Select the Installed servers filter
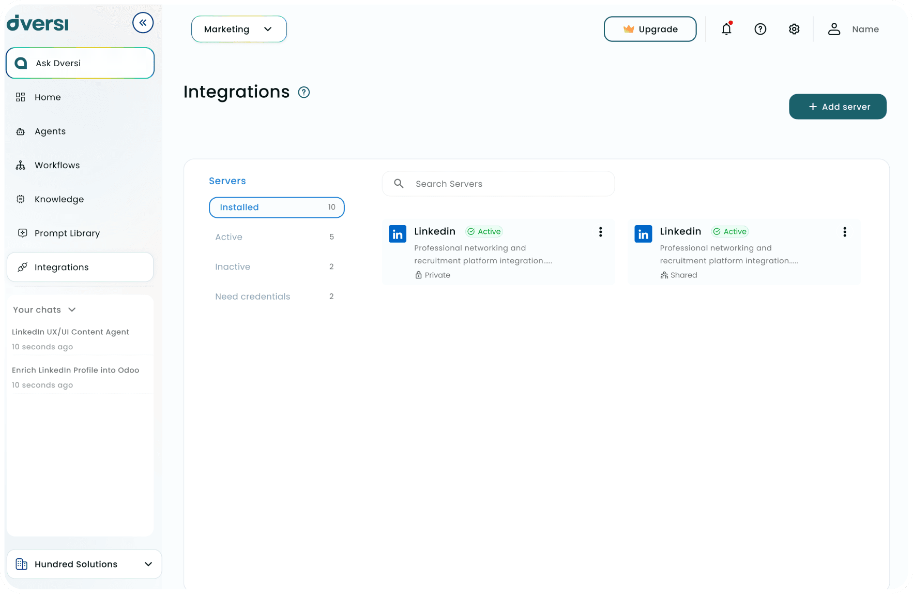Screen dimensions: 913x594 [277, 207]
